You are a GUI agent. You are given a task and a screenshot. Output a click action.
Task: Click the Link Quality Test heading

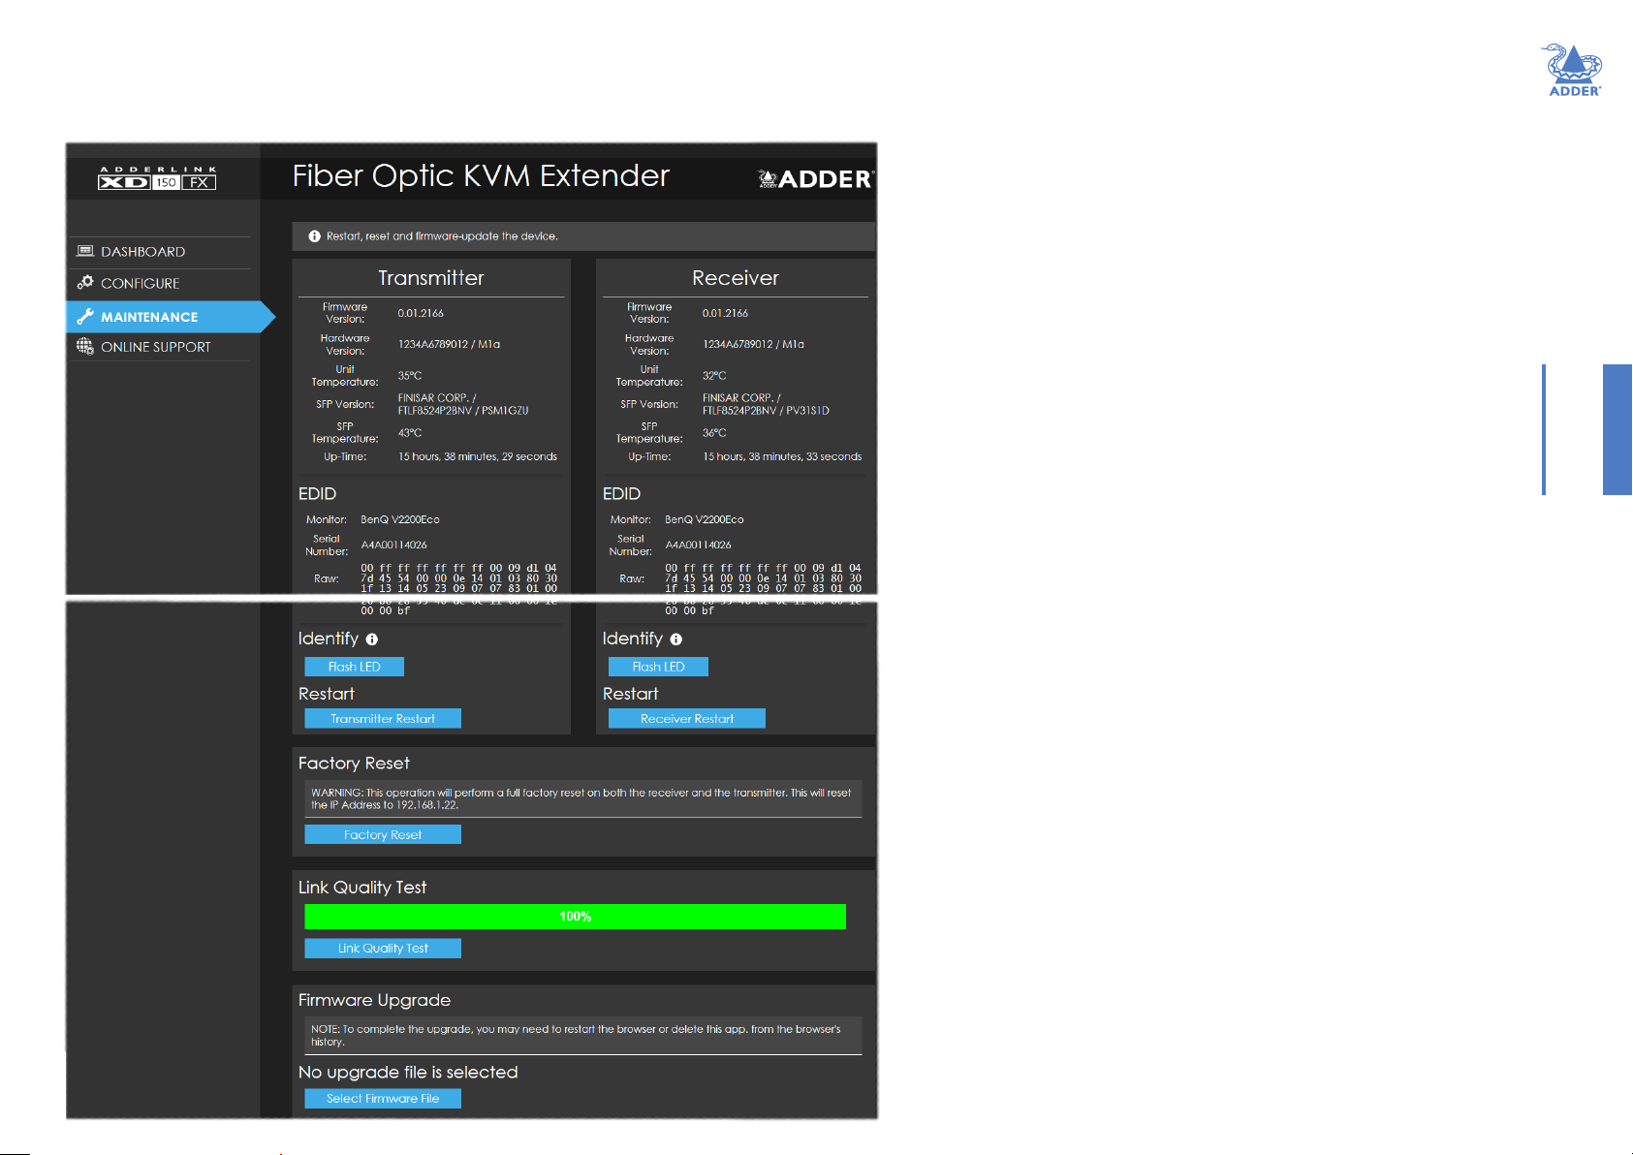point(362,889)
